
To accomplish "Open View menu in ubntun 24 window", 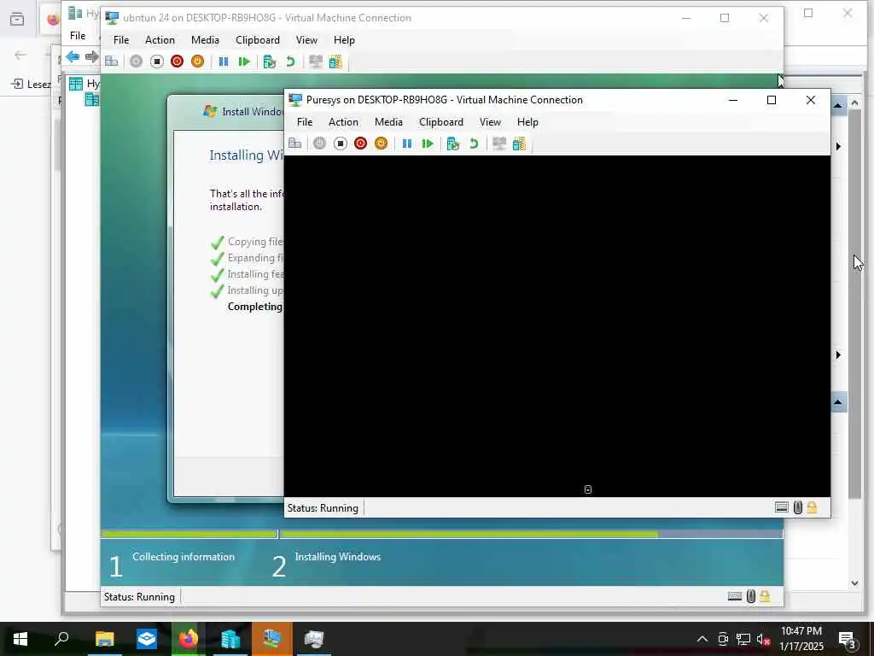I will point(306,39).
